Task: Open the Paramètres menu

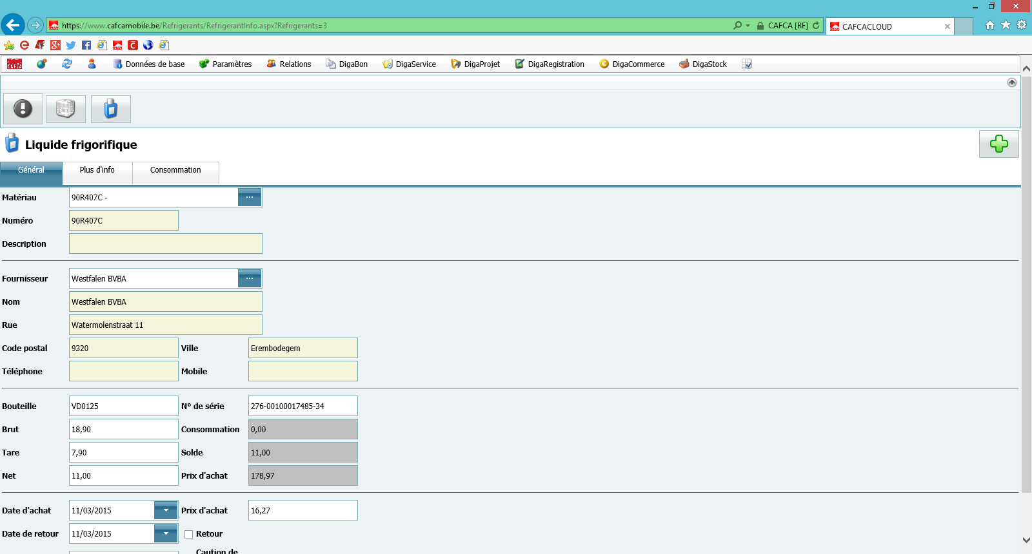Action: coord(225,64)
